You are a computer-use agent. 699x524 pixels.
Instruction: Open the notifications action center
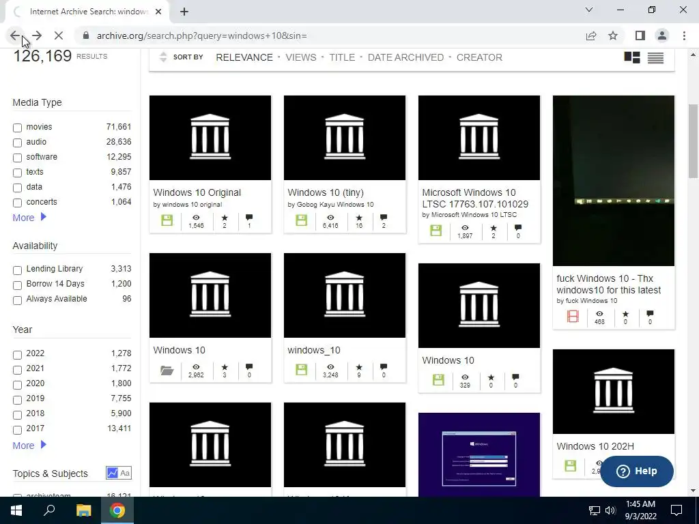pos(676,510)
